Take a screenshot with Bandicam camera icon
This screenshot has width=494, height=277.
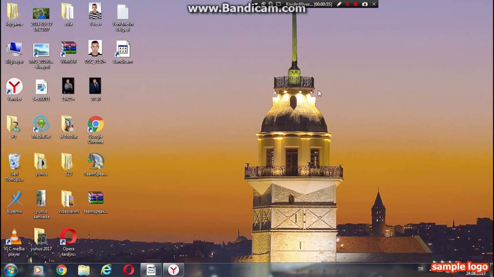pos(365,4)
